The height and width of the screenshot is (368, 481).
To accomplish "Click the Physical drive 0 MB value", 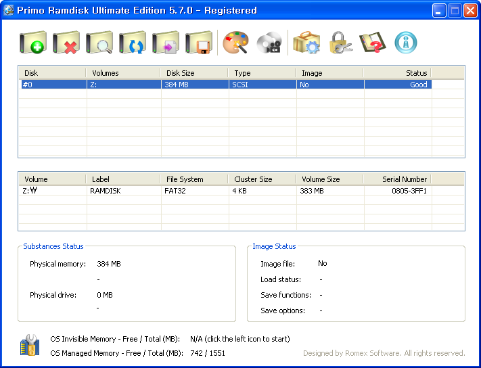I will pos(105,295).
